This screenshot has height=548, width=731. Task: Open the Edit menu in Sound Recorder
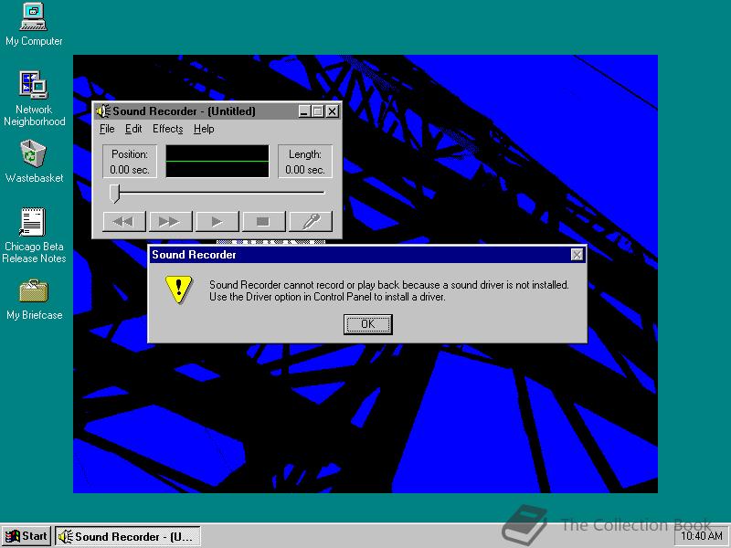tap(133, 129)
